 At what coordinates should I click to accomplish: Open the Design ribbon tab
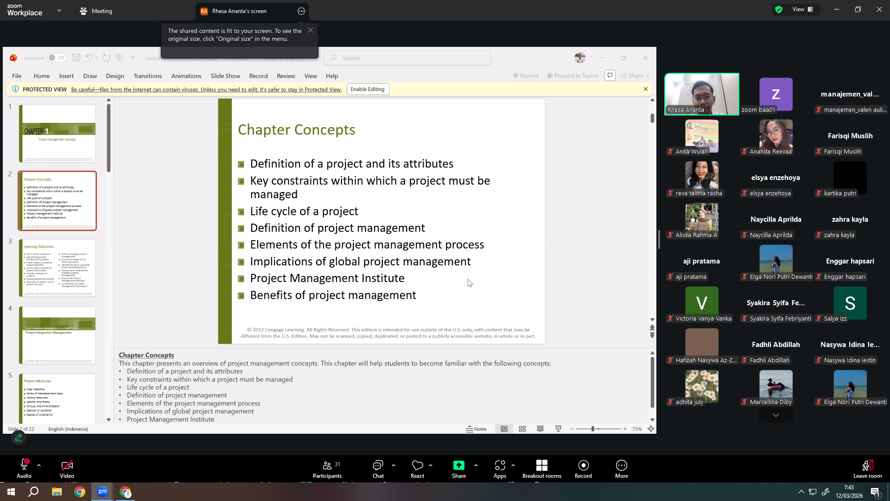[x=115, y=76]
